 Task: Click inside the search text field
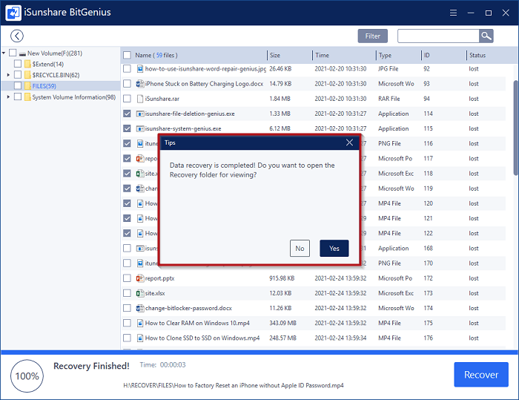tap(437, 36)
